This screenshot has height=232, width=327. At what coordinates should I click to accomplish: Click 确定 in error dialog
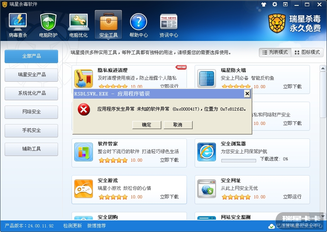tap(147, 125)
